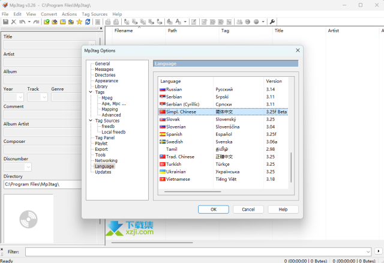Sort by the Path column header
The height and width of the screenshot is (263, 384).
click(192, 31)
